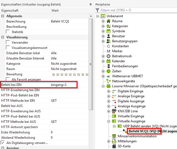Collapse the Virtuelle Ausgänge tree node
This screenshot has height=149, width=177.
(108, 121)
